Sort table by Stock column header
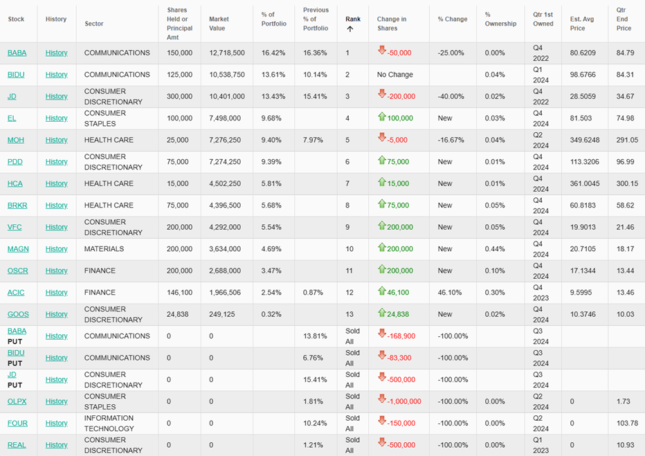This screenshot has width=645, height=456. [x=16, y=19]
